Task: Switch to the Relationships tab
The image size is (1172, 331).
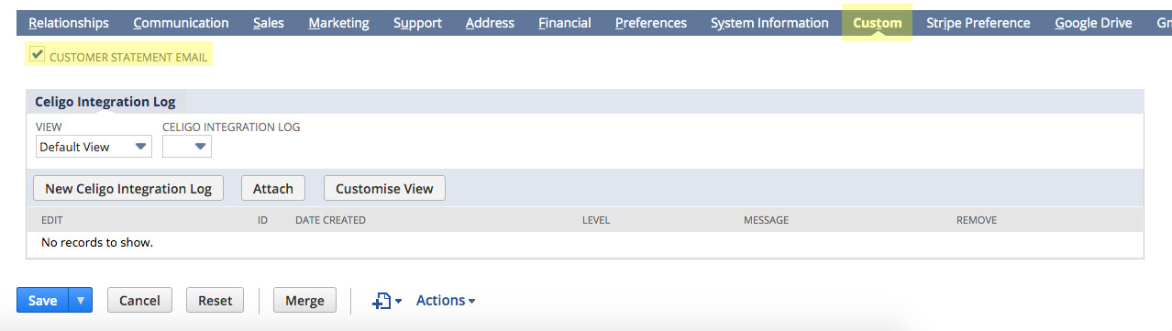Action: pyautogui.click(x=69, y=23)
